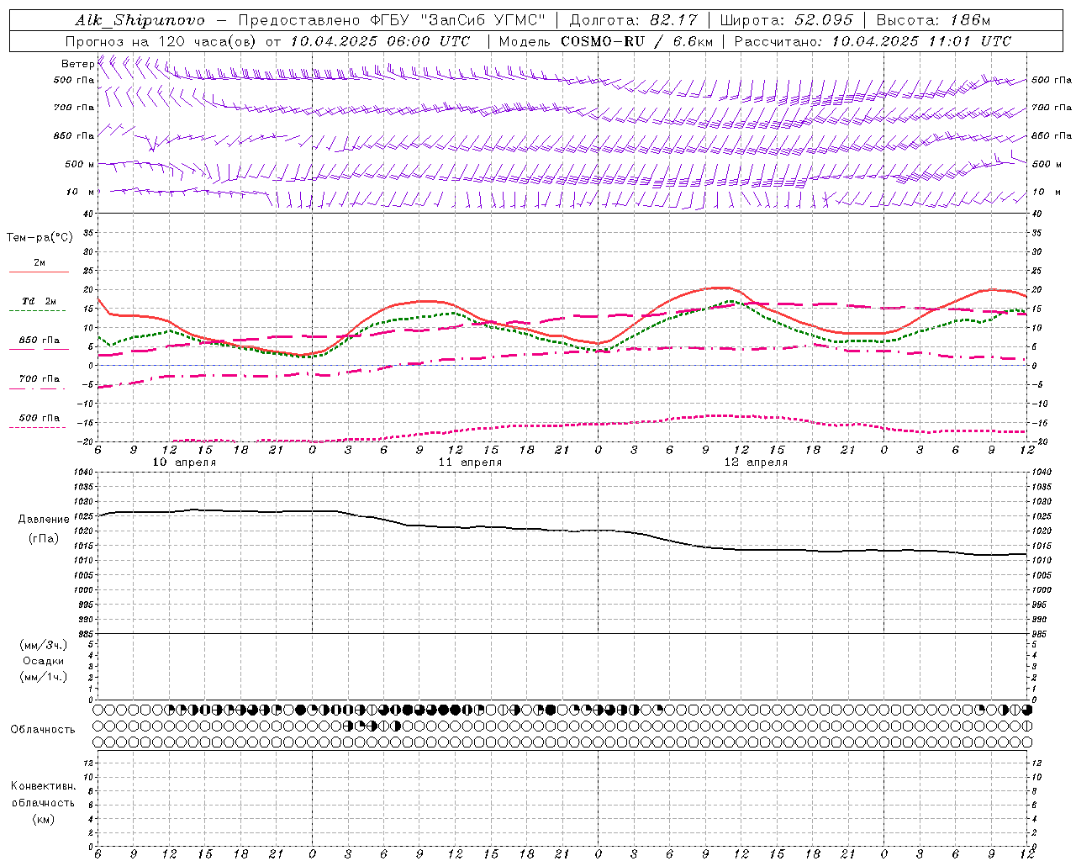Viewport: 1076px width, 861px height.
Task: Click the -20 value on the right temperature axis
Action: (1041, 441)
